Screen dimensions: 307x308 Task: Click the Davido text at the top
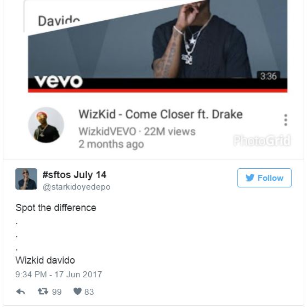click(59, 21)
